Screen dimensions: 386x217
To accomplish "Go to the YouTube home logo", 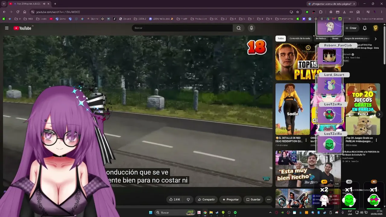I will click(x=23, y=28).
